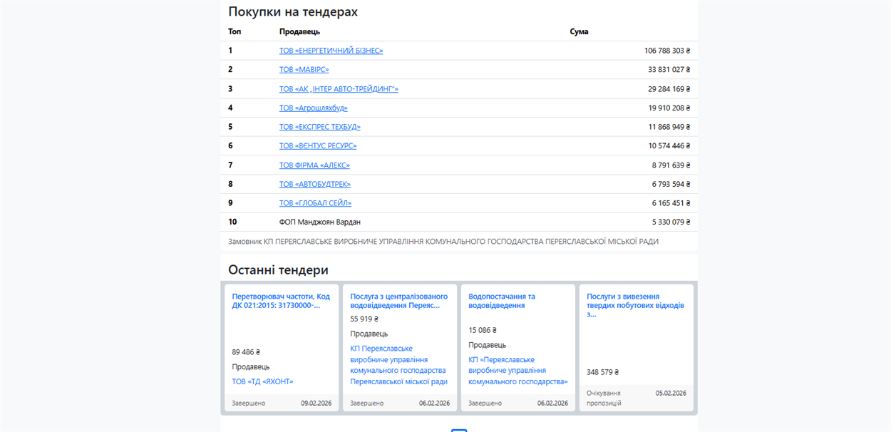This screenshot has width=891, height=432.
Task: Click the ТОВ «ВЄНТУС РЕСУРС» seller link
Action: (317, 146)
